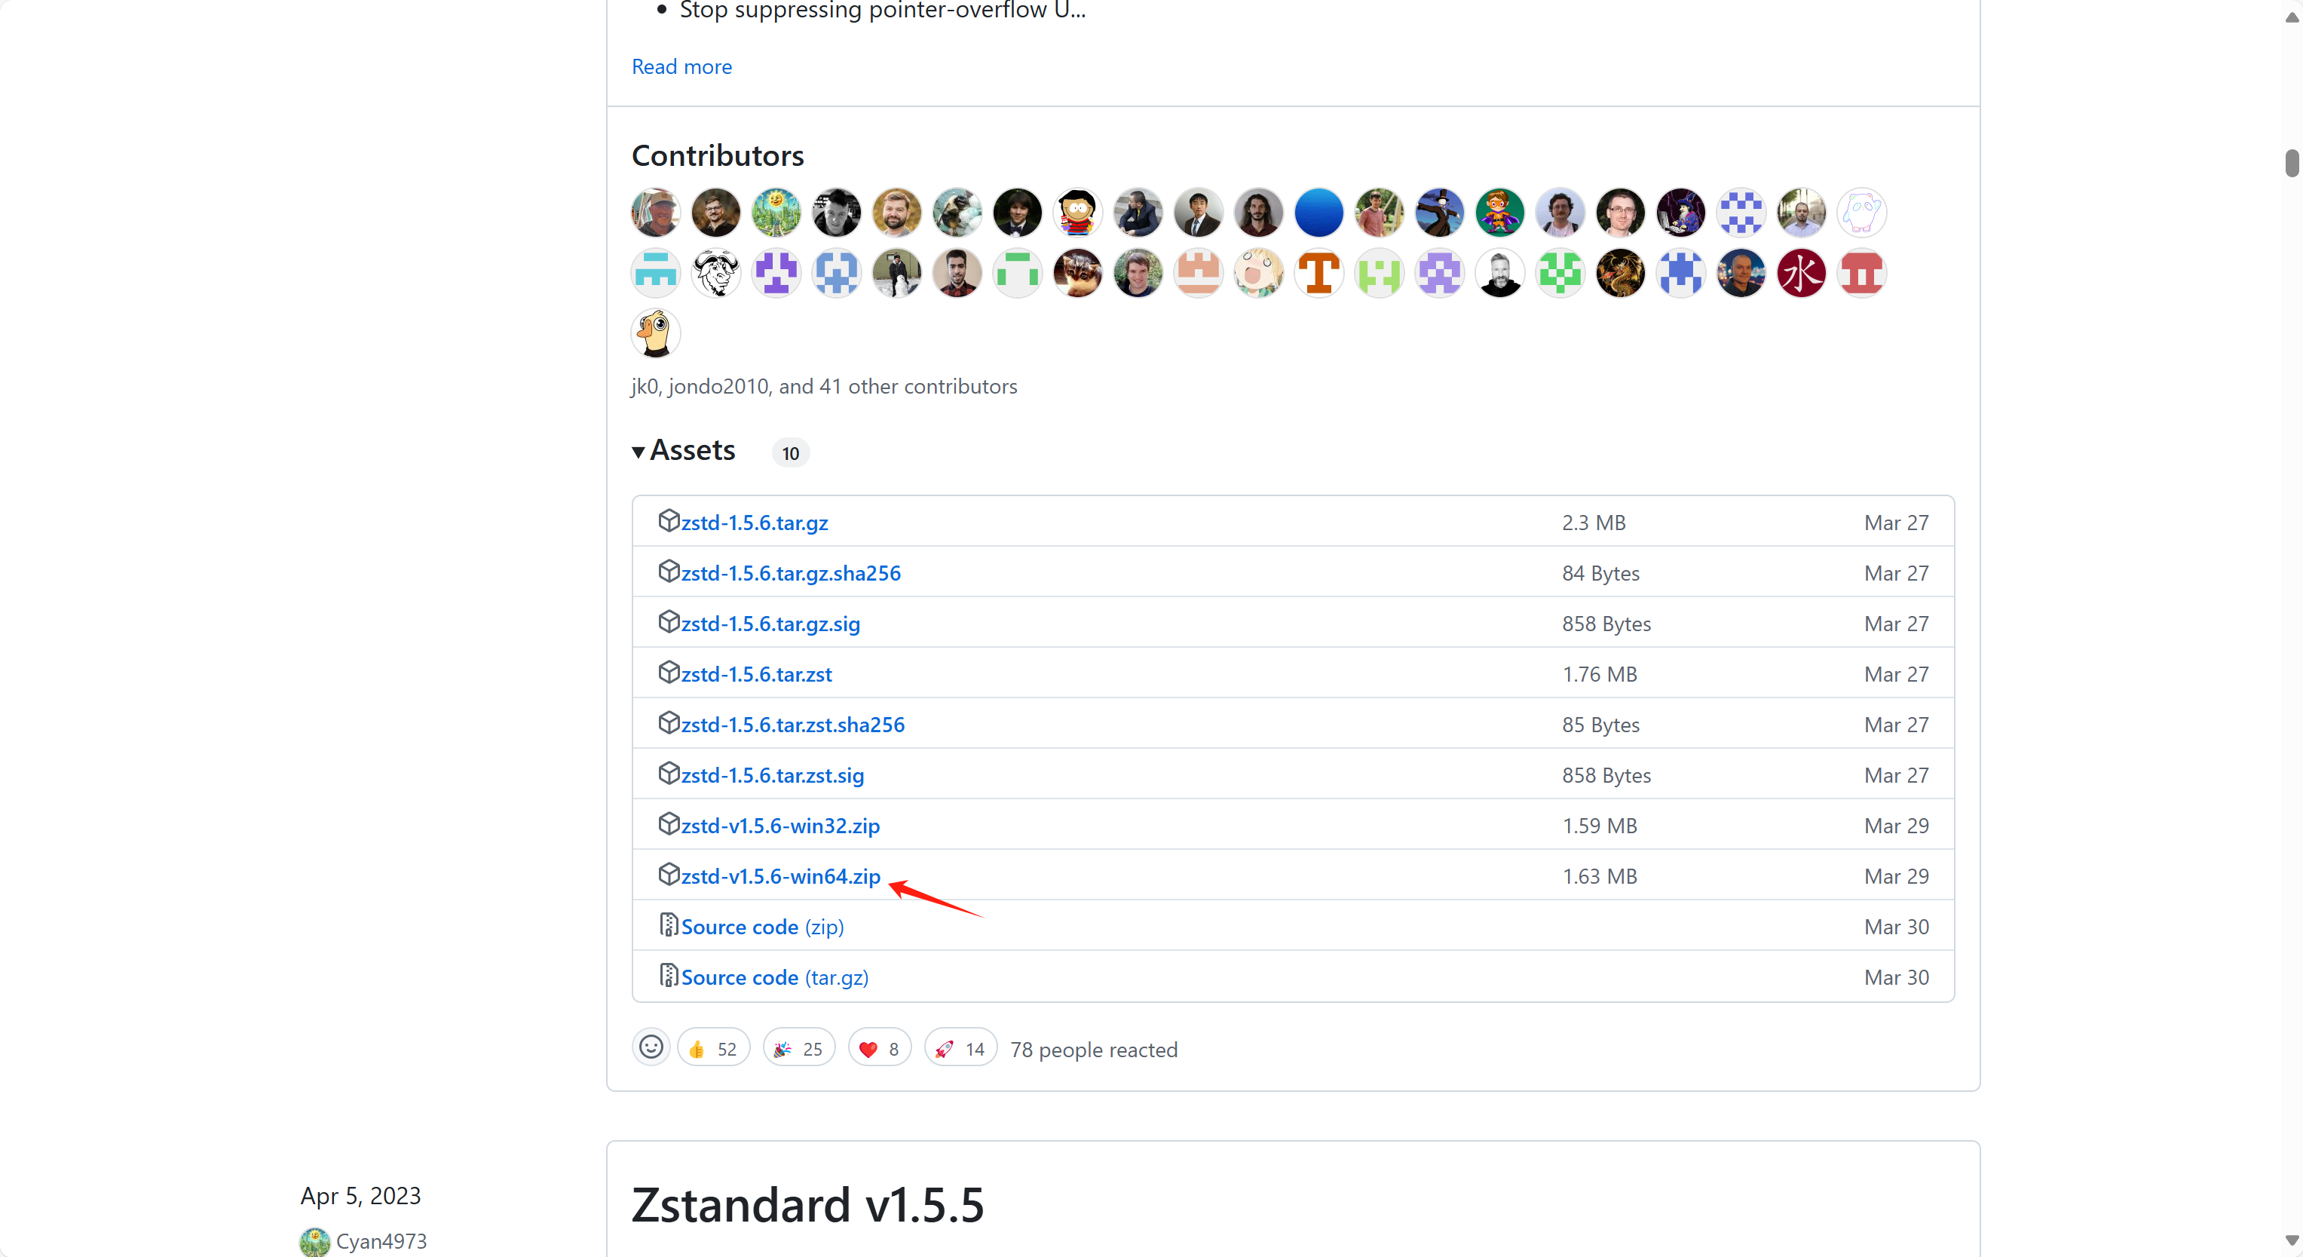The width and height of the screenshot is (2303, 1257).
Task: Toggle the heart reaction with 8
Action: pyautogui.click(x=879, y=1048)
